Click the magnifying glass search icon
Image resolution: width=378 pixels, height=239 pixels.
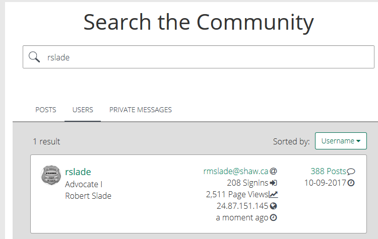34,57
